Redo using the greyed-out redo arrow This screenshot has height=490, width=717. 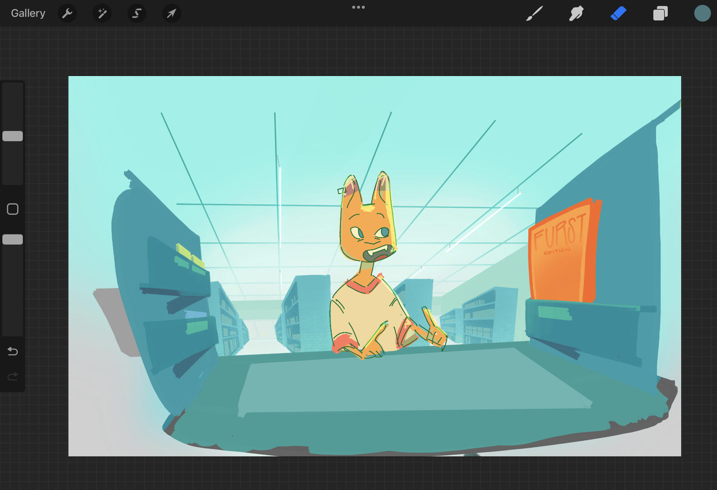click(13, 376)
